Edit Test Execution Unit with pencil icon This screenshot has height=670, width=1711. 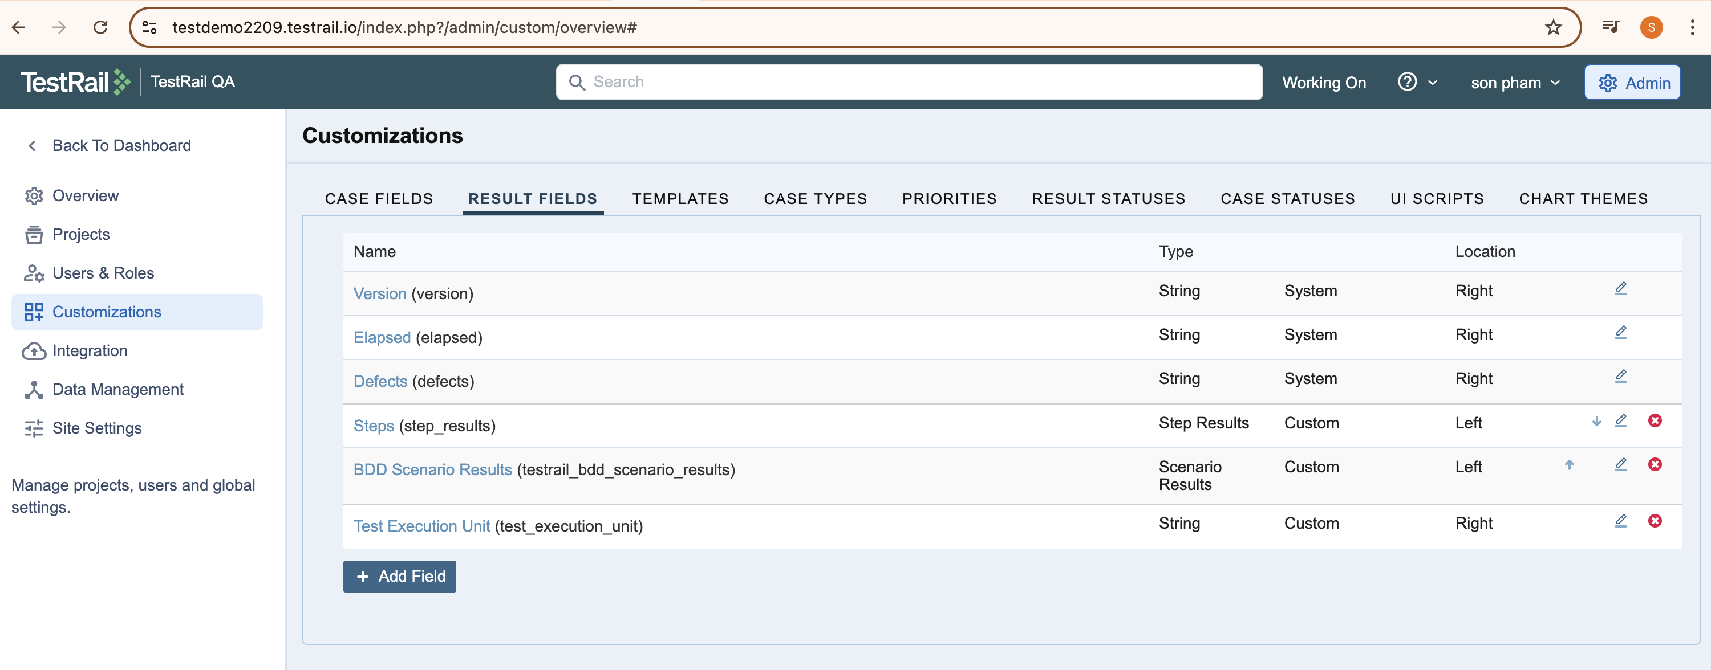(x=1621, y=521)
